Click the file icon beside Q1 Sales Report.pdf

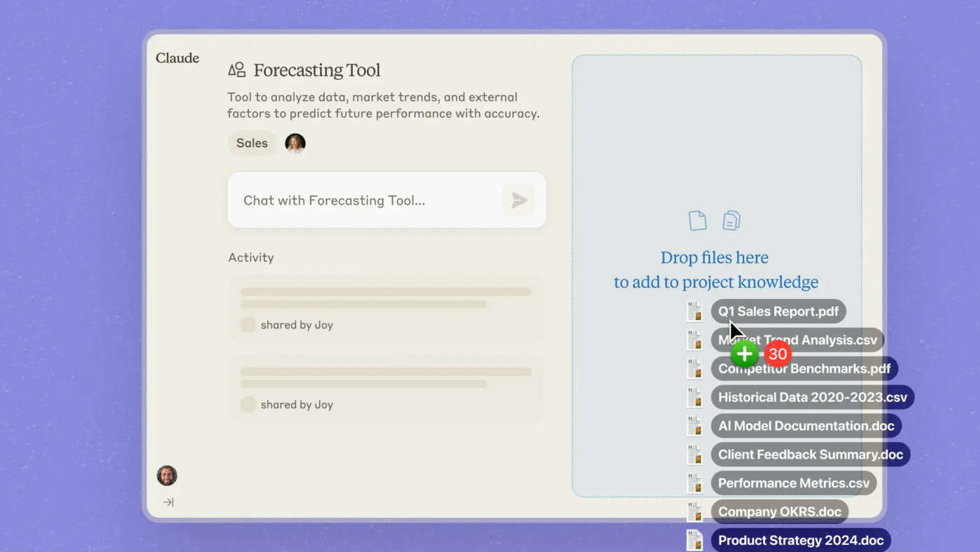[x=694, y=312]
